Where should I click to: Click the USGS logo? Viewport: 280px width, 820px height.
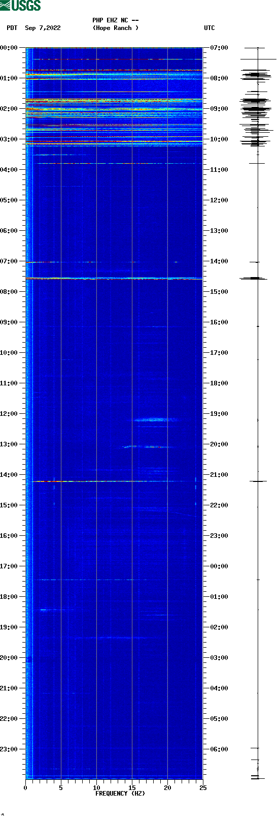[x=20, y=6]
